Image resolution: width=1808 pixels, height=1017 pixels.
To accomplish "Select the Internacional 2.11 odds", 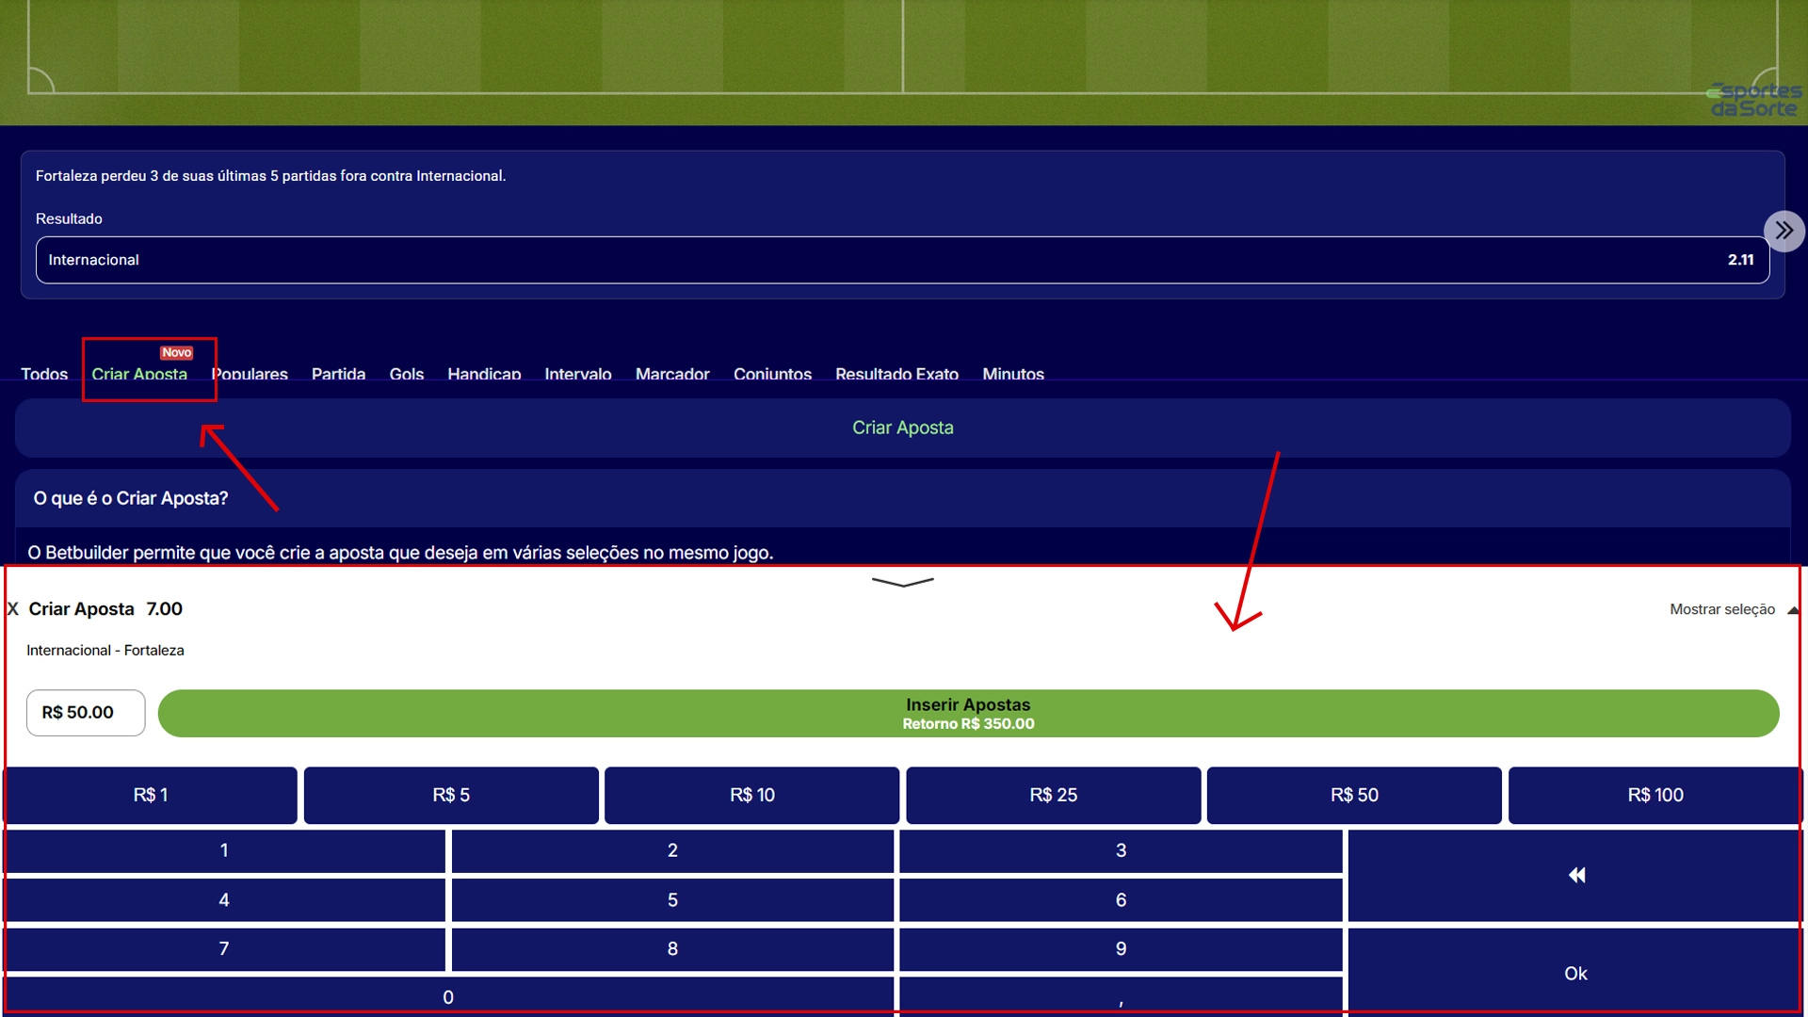I will 902,260.
